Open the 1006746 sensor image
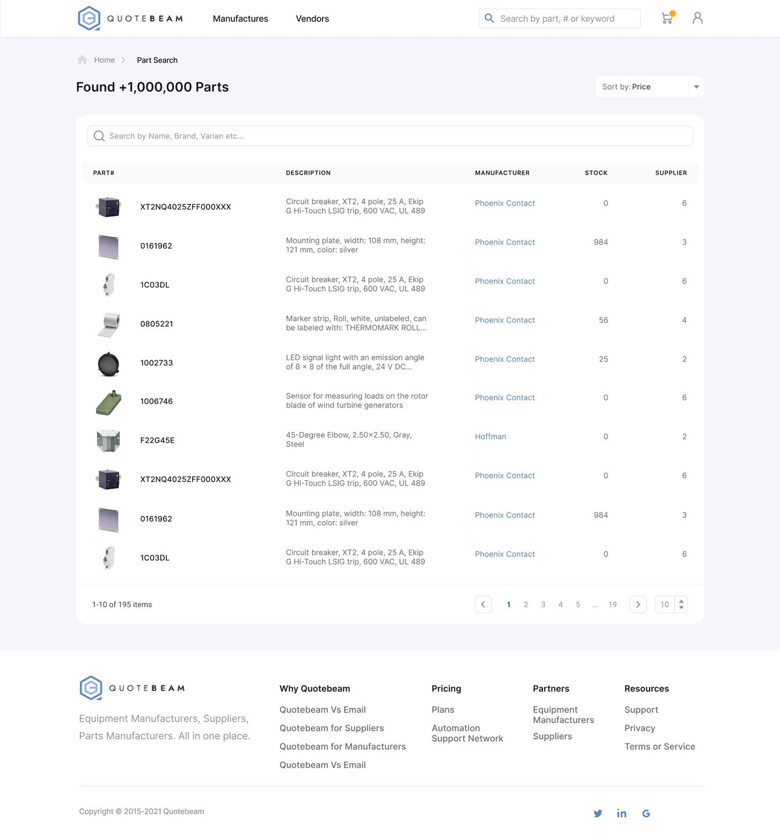Viewport: 780px width, 840px height. (108, 402)
